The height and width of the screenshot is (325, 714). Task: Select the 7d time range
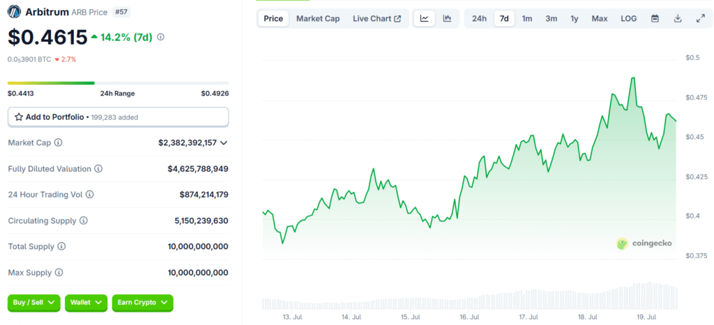pyautogui.click(x=504, y=19)
